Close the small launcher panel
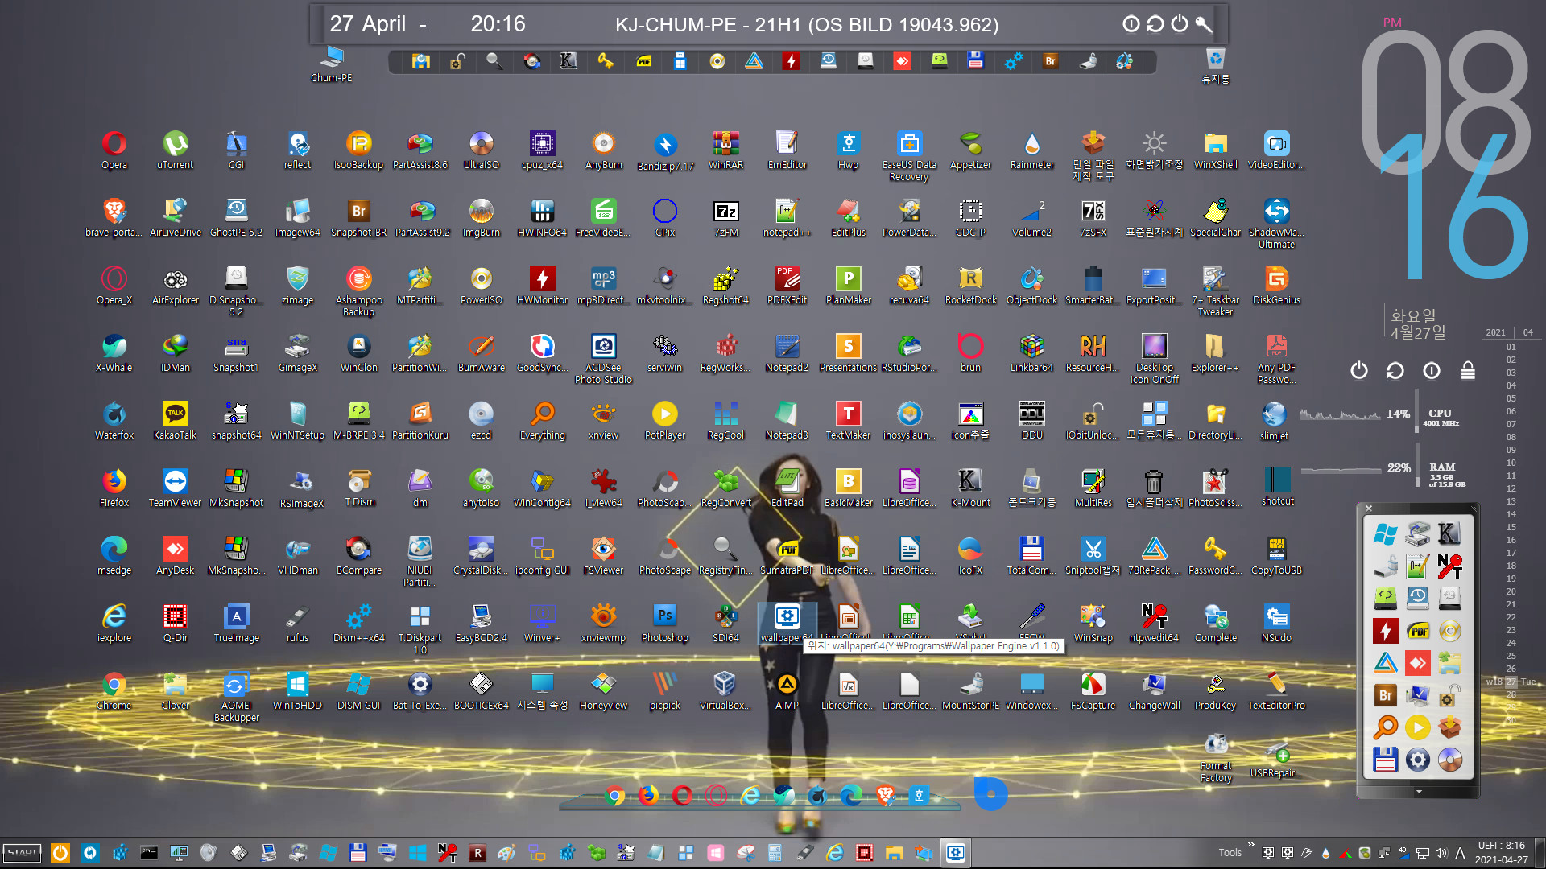 pos(1368,509)
